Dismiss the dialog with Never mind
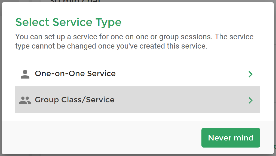 [231, 138]
